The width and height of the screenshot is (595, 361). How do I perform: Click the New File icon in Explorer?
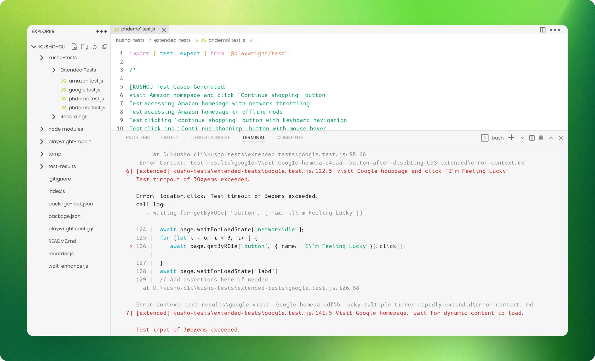point(74,47)
